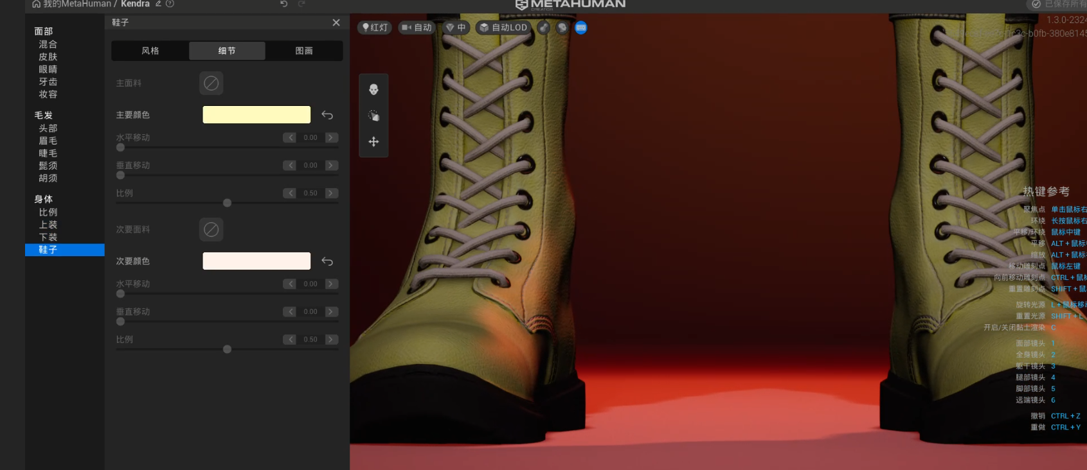Rename Kendra with the pencil edit icon
Screen dimensions: 1087x470
click(158, 4)
